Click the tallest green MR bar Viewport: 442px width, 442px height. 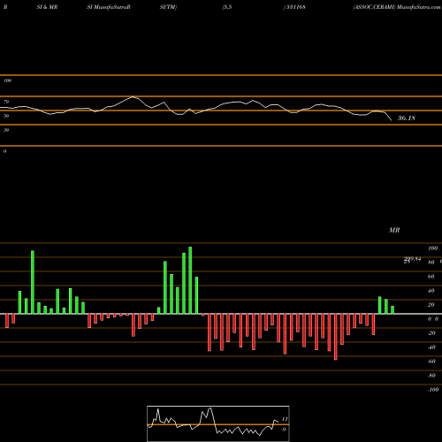(x=190, y=280)
